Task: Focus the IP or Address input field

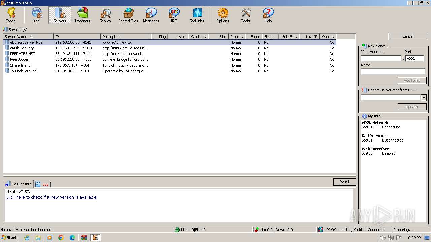Action: (x=381, y=58)
